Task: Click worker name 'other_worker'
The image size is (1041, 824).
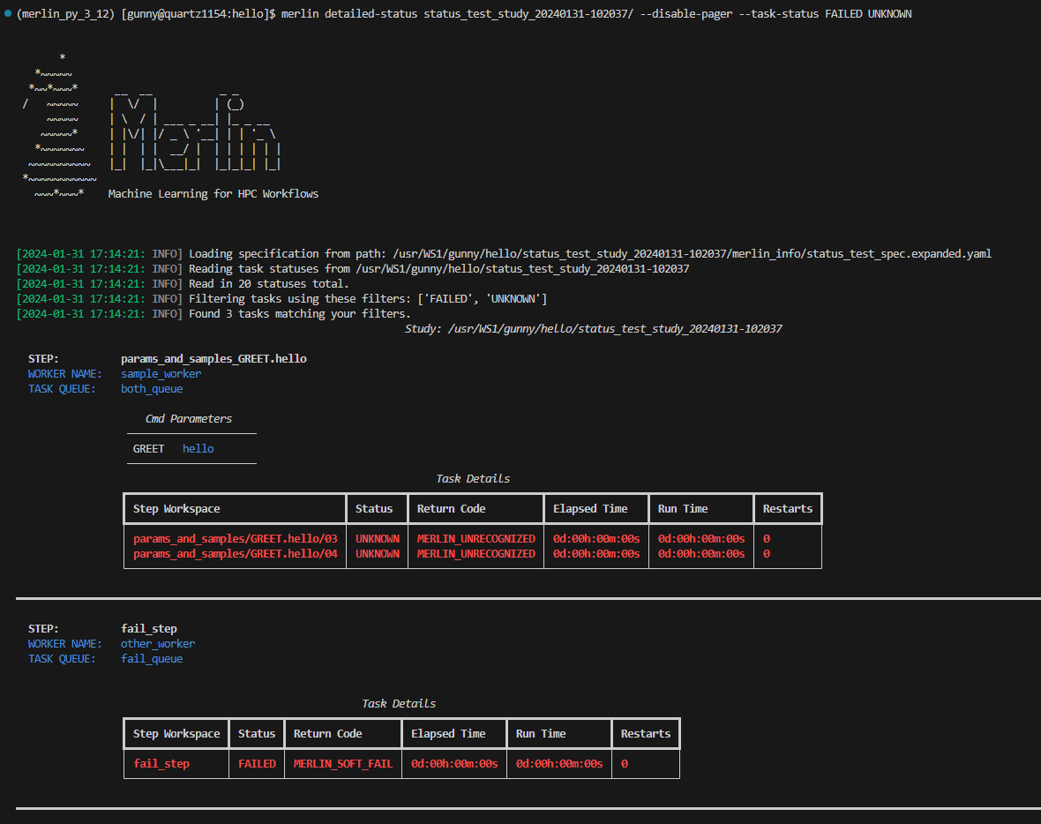Action: [x=158, y=644]
